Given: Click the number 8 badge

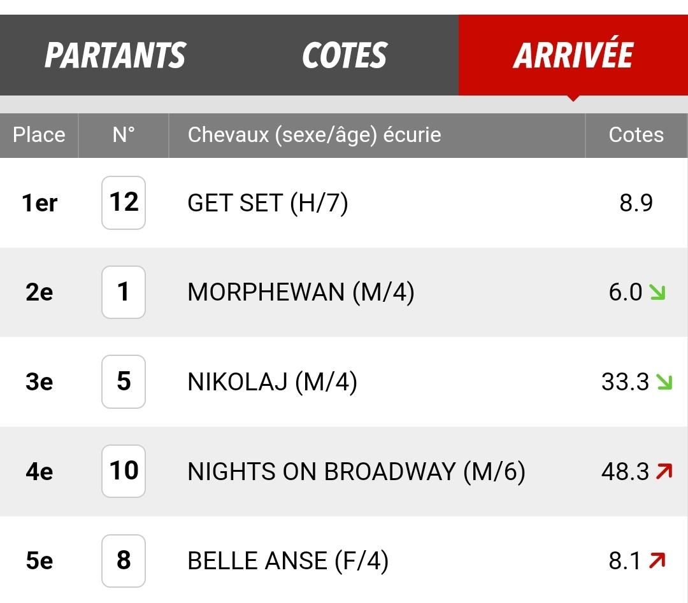Looking at the screenshot, I should (x=124, y=560).
